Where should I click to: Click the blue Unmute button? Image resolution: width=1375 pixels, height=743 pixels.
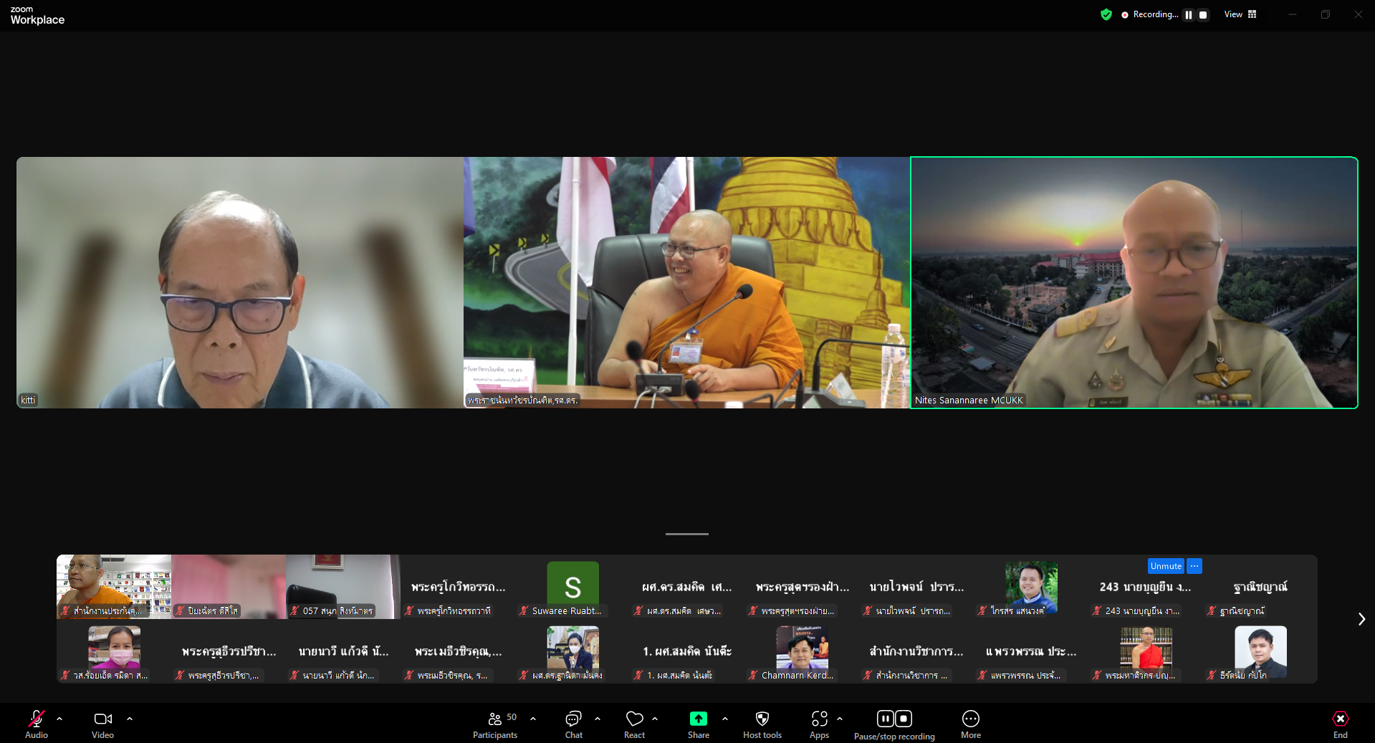point(1165,566)
